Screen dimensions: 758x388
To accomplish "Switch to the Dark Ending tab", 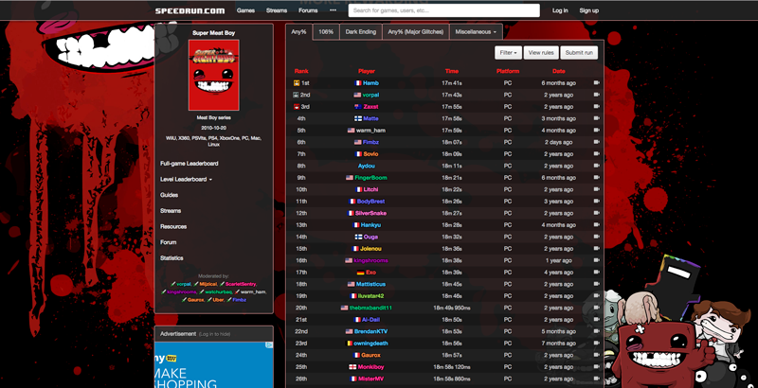I will click(x=361, y=32).
